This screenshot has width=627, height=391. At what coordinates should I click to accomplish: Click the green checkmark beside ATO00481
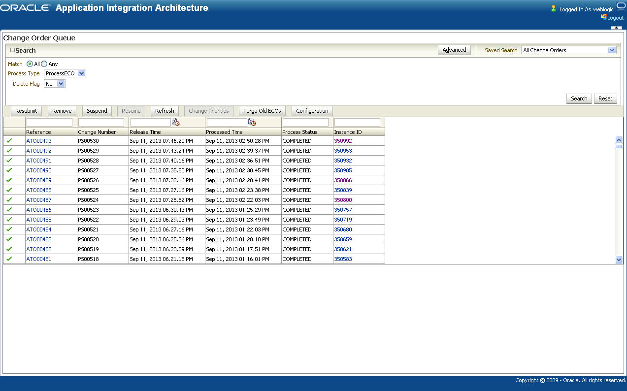[x=9, y=259]
